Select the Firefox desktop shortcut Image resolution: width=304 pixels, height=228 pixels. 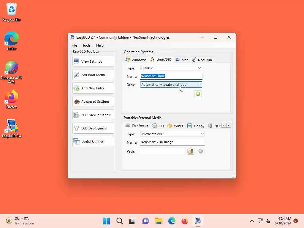[12, 99]
